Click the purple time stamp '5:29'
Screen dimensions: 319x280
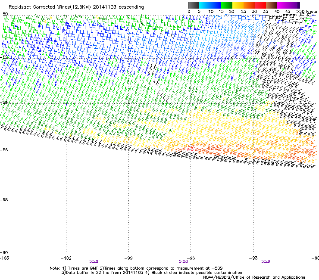click(266, 261)
